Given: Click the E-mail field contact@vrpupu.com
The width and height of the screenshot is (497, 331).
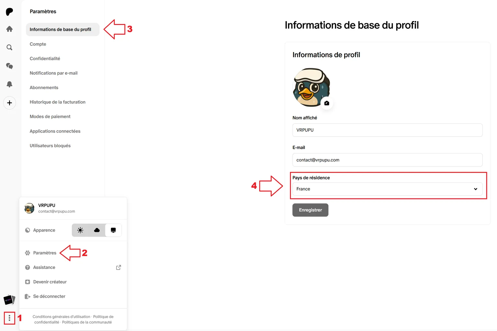Looking at the screenshot, I should [387, 160].
